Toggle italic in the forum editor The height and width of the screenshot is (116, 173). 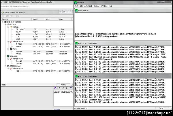coord(63,88)
